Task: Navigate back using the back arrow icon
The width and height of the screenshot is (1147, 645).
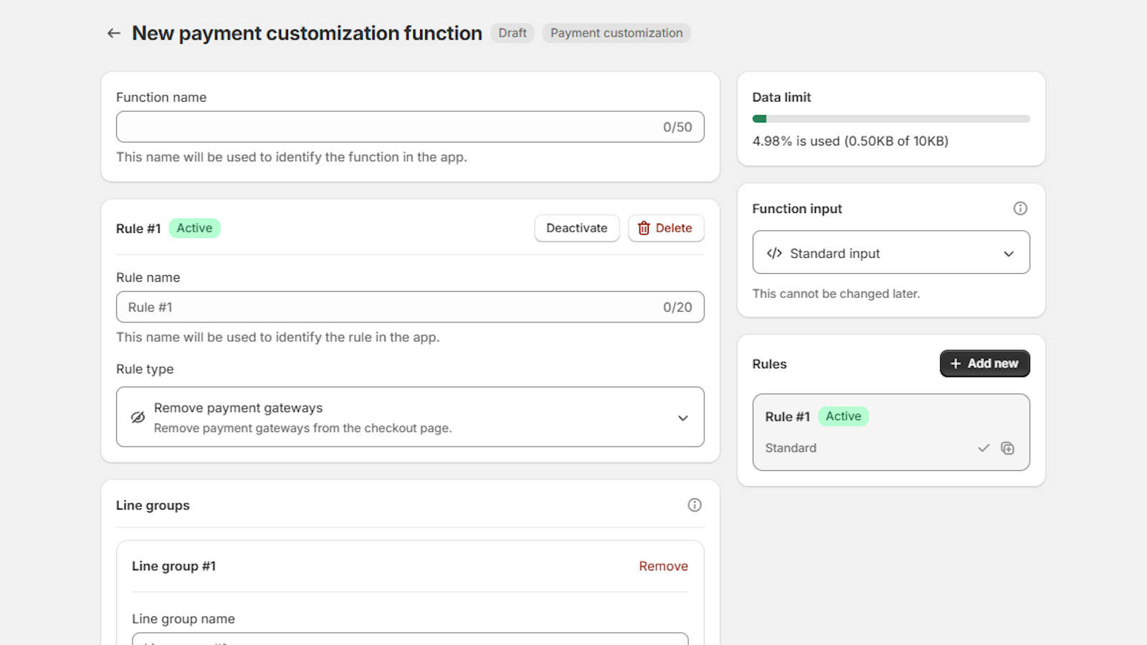Action: pos(113,33)
